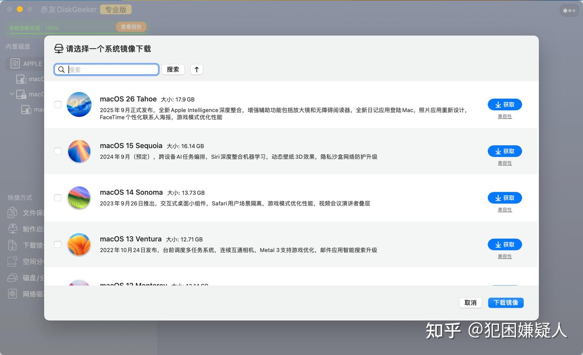This screenshot has height=355, width=583.
Task: Click the macOS 13 Ventura system icon
Action: 79,244
